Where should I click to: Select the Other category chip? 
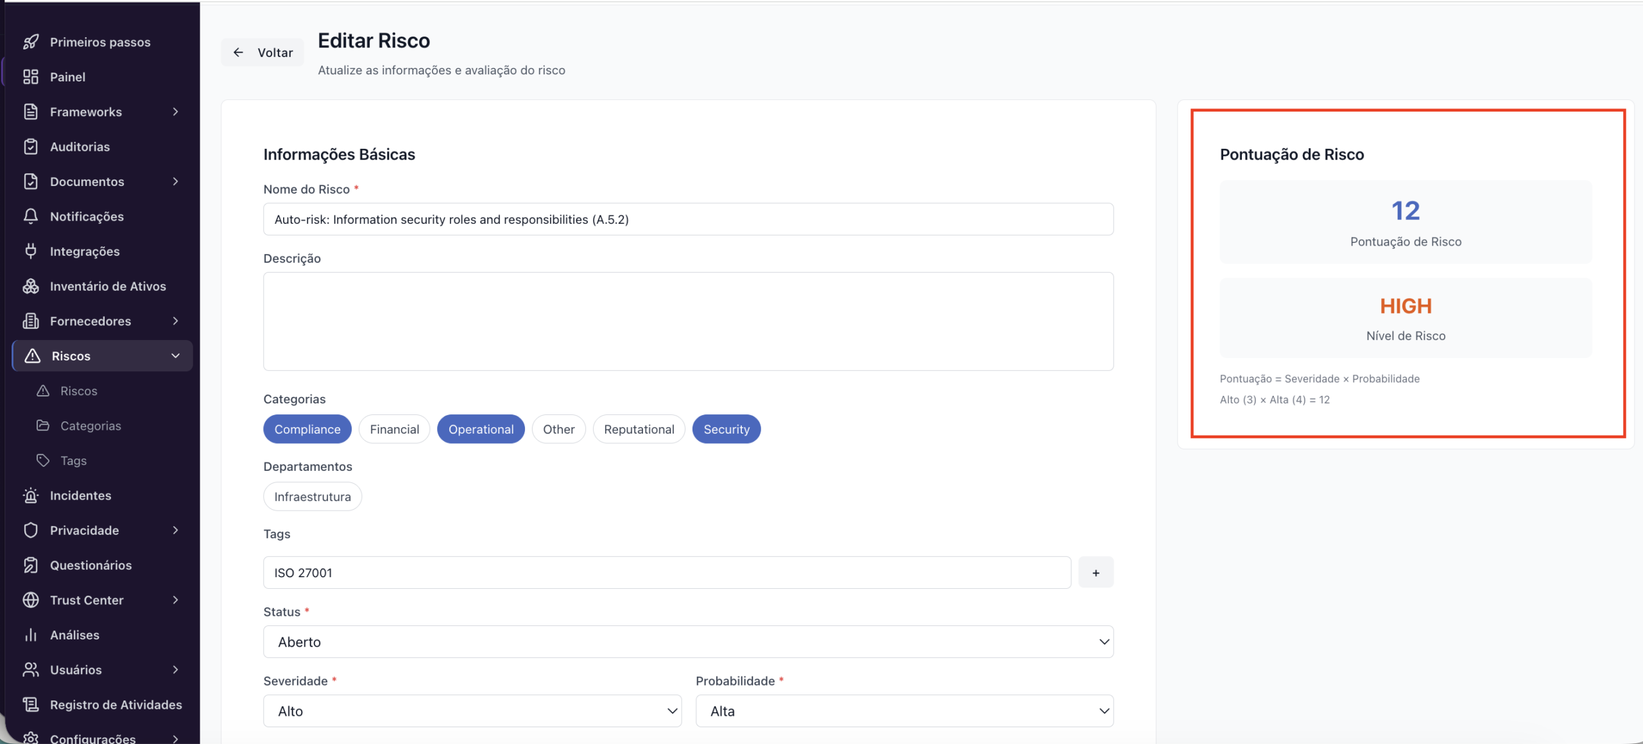coord(558,429)
